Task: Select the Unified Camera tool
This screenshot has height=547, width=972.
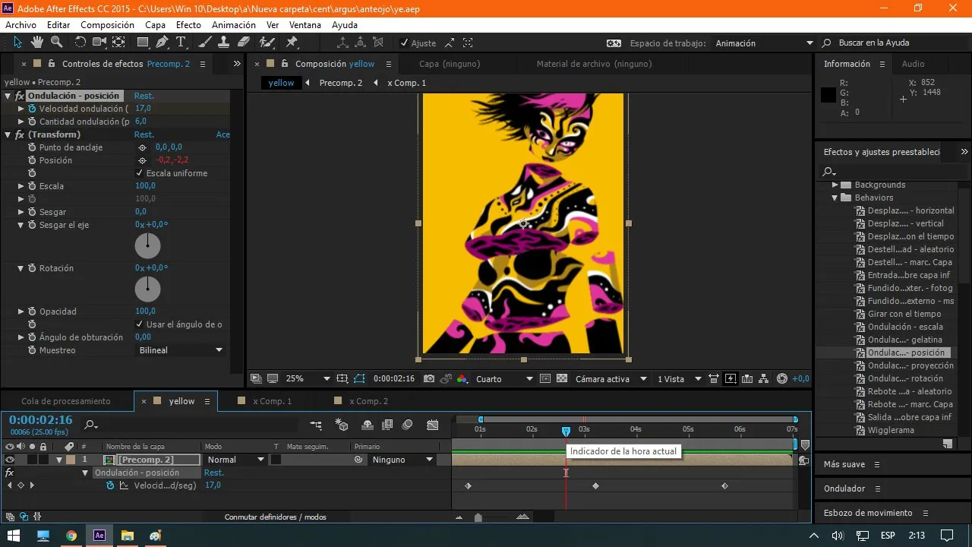Action: tap(99, 43)
